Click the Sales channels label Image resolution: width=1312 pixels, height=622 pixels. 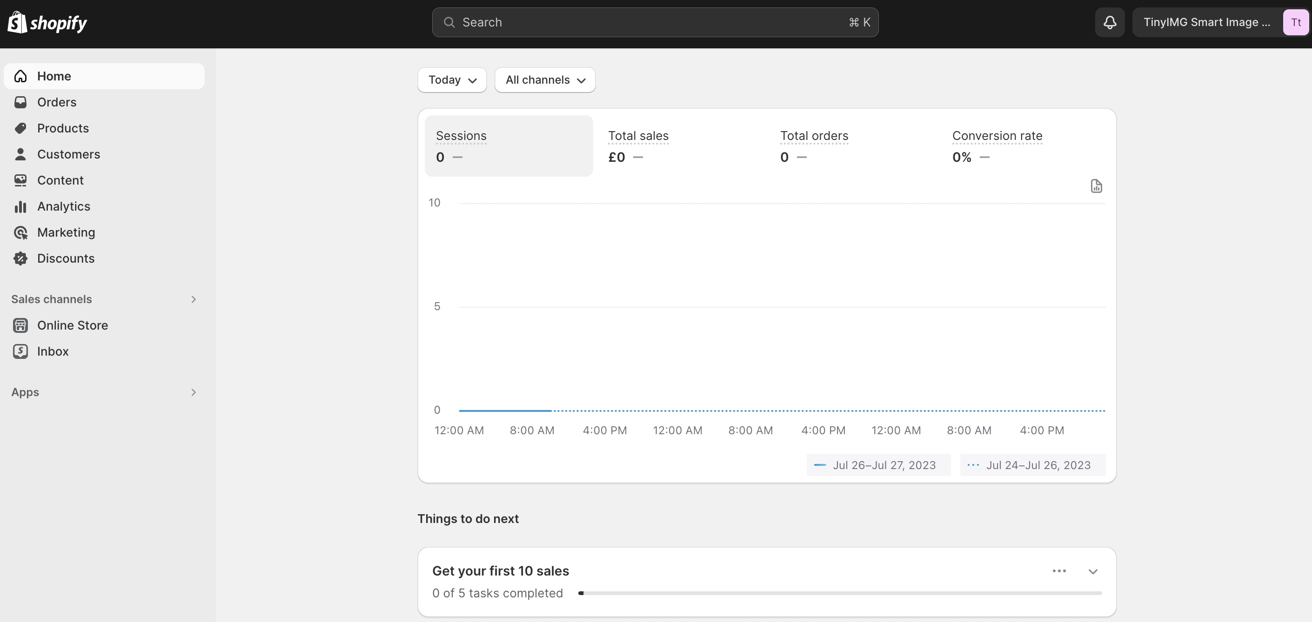click(x=52, y=299)
